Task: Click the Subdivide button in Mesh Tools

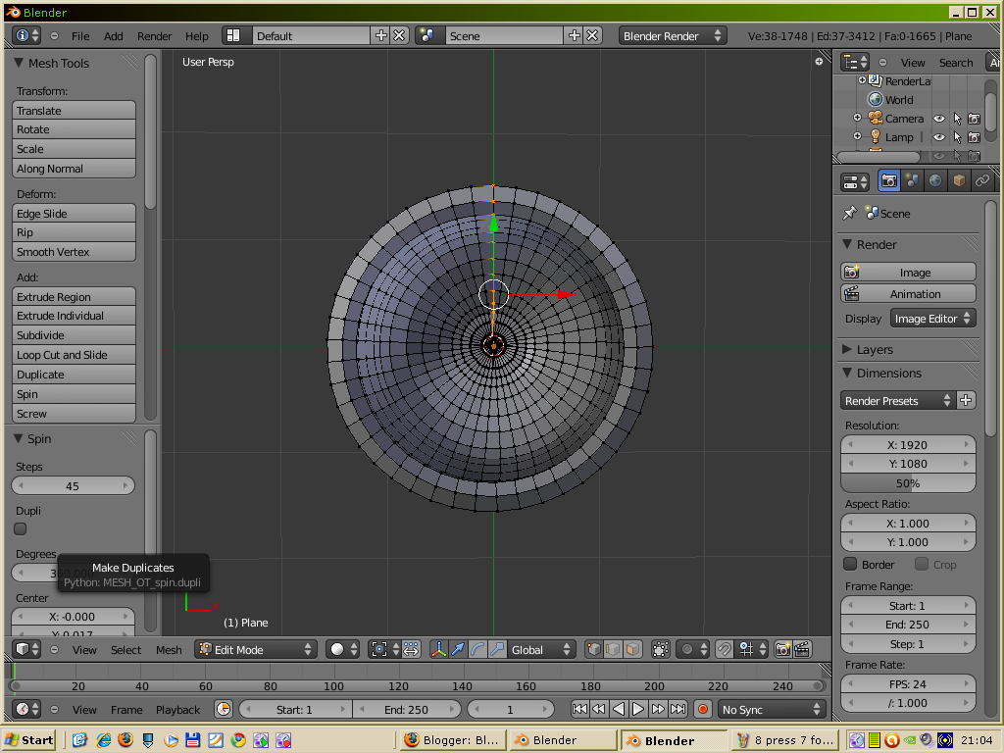Action: [x=74, y=334]
